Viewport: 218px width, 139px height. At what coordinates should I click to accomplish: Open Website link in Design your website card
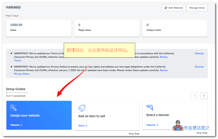(16, 125)
